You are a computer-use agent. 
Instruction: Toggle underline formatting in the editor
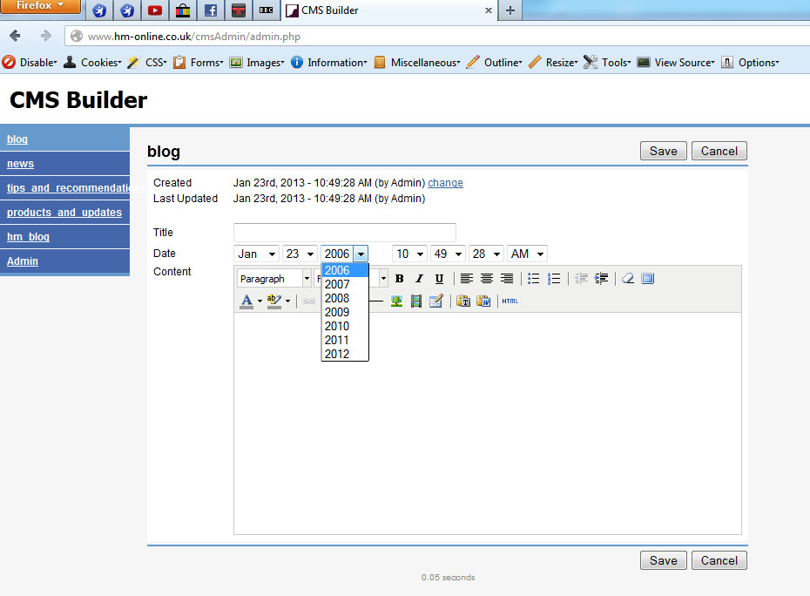[x=439, y=279]
